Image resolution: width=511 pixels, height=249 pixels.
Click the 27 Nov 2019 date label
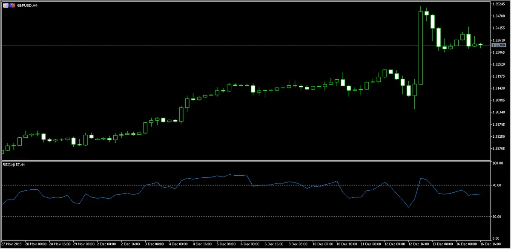coord(11,244)
